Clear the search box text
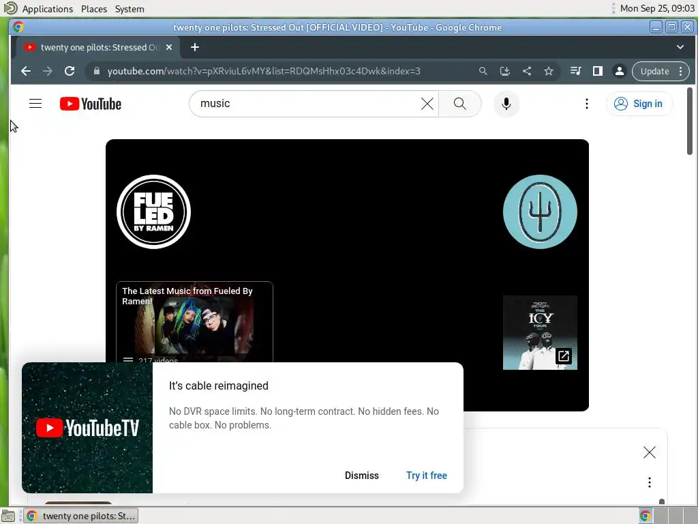The width and height of the screenshot is (698, 524). click(x=427, y=104)
